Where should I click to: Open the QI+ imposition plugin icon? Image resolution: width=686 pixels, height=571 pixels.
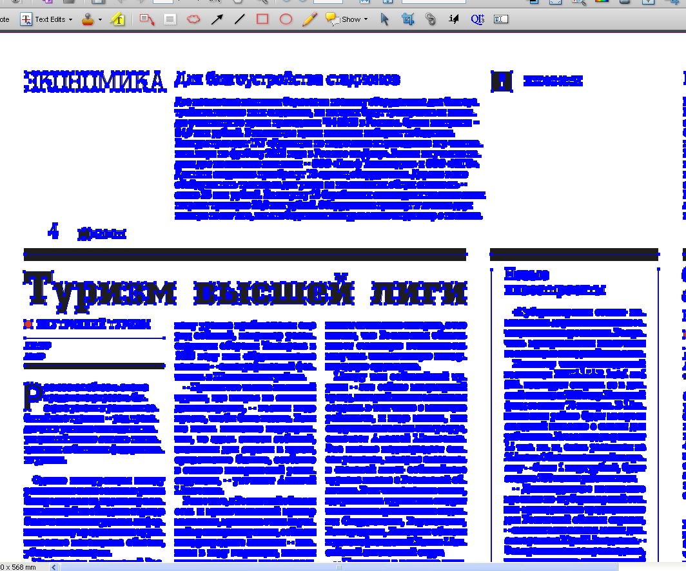pos(477,19)
